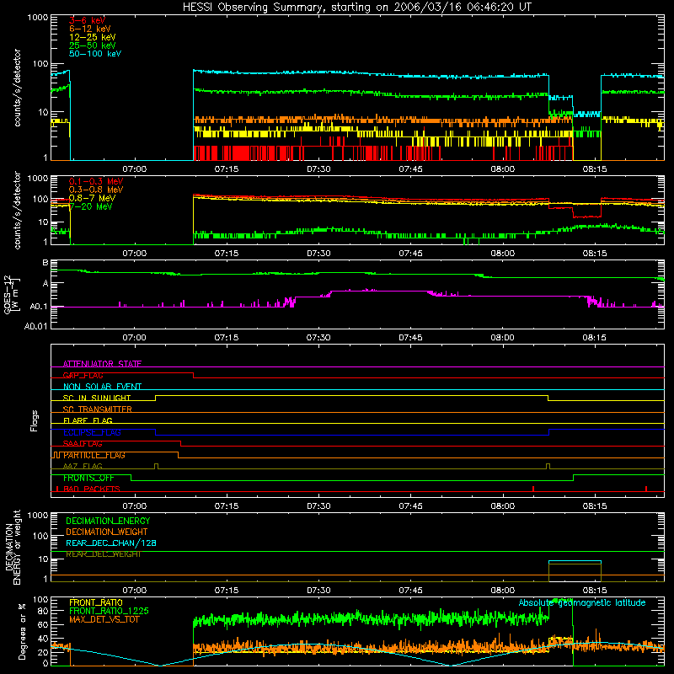Click the FLARE_FLAG label
674x674 pixels.
88,420
